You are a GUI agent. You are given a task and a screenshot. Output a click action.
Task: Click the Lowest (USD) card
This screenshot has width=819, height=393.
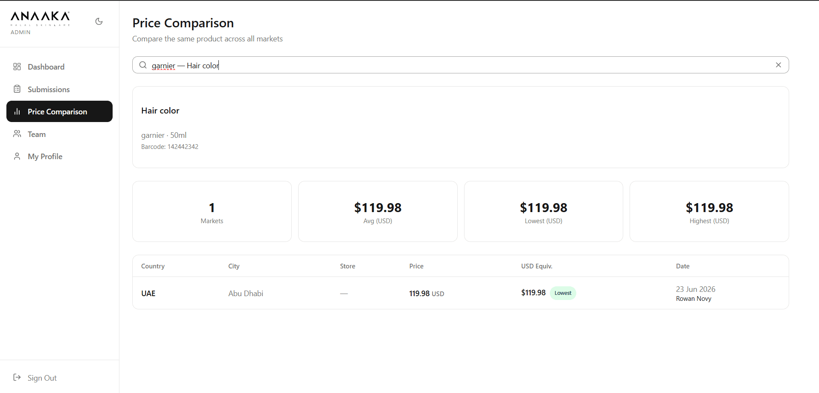tap(543, 211)
